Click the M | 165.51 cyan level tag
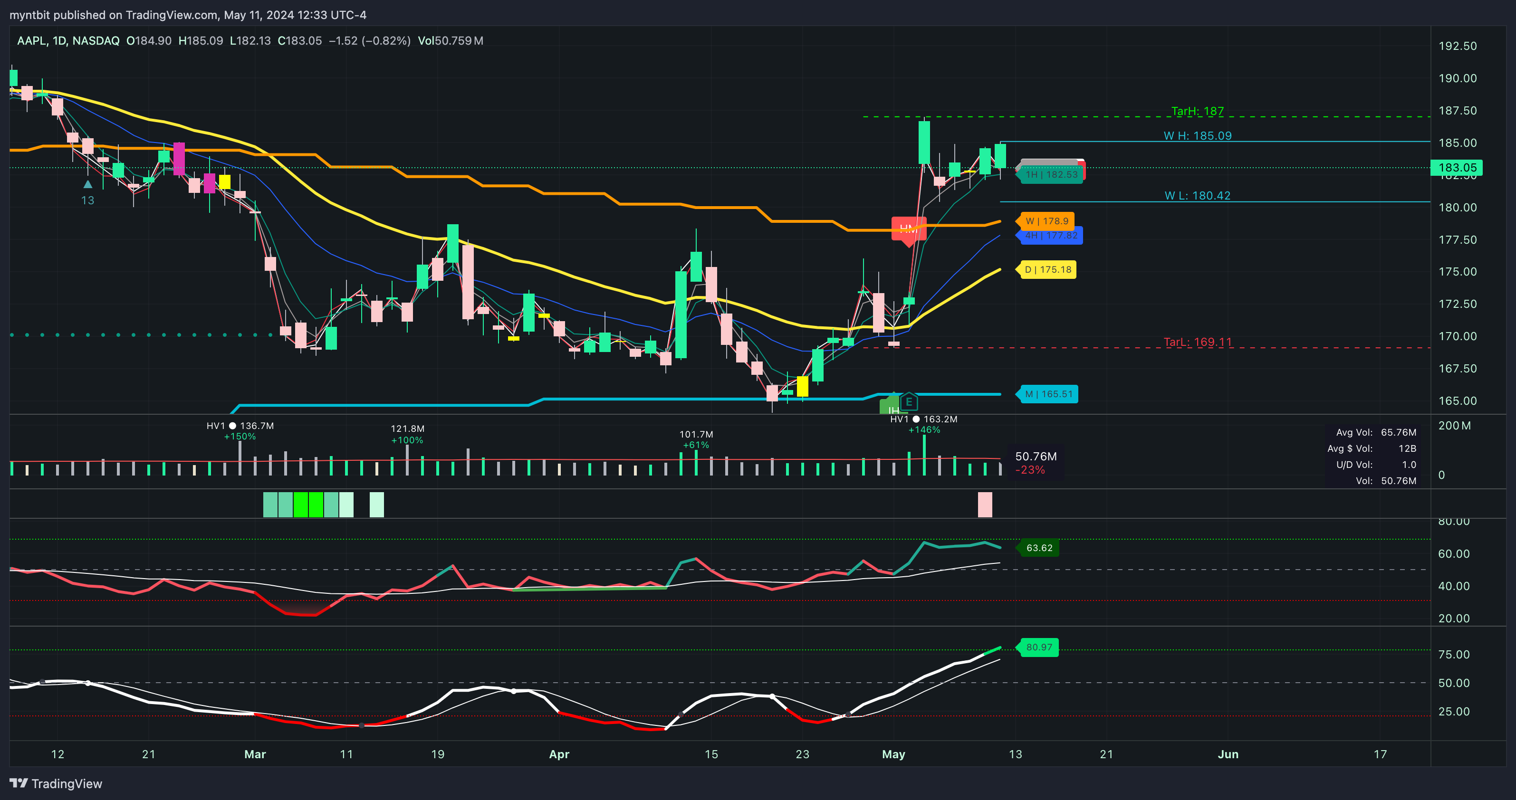The height and width of the screenshot is (800, 1516). coord(1047,394)
